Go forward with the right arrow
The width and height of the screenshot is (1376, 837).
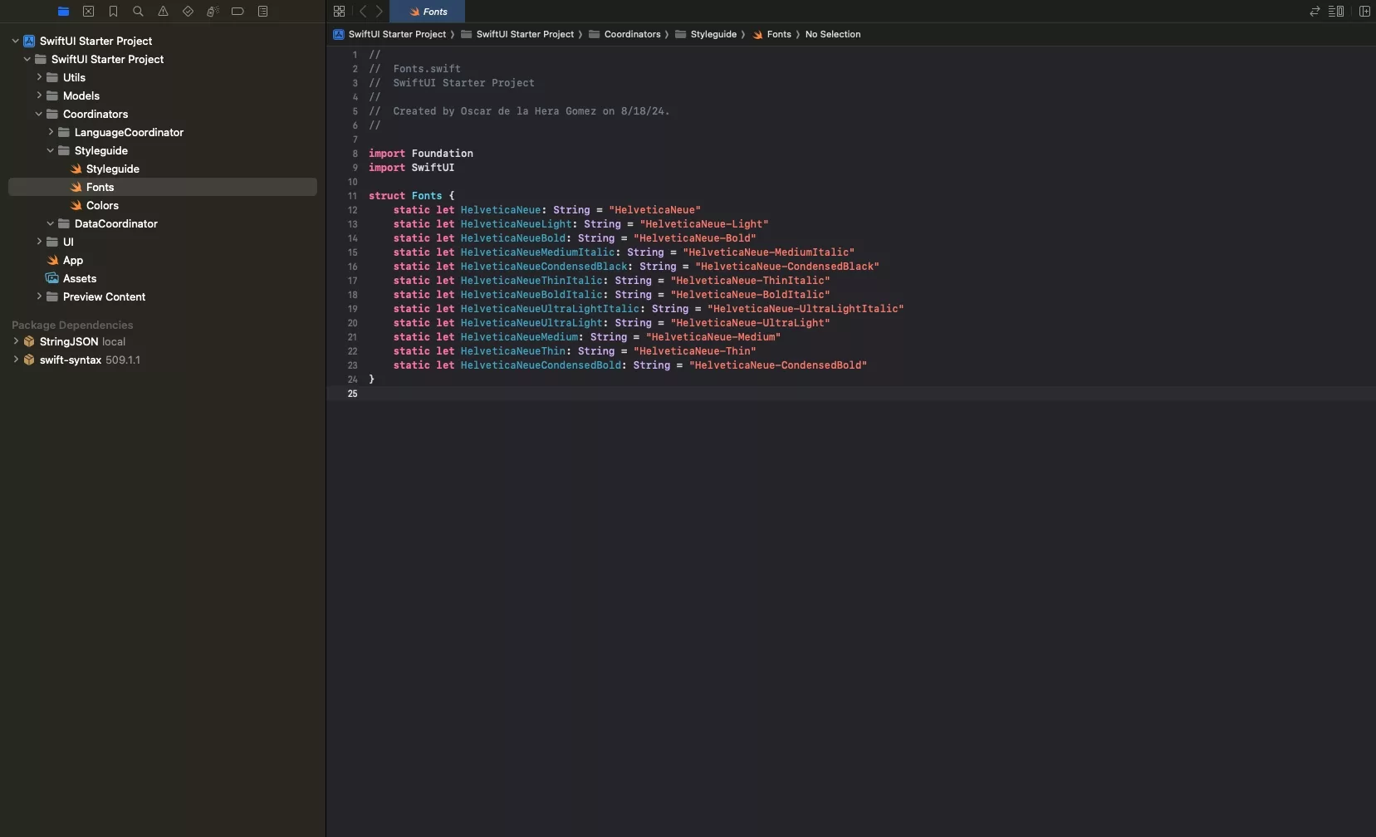pos(380,12)
